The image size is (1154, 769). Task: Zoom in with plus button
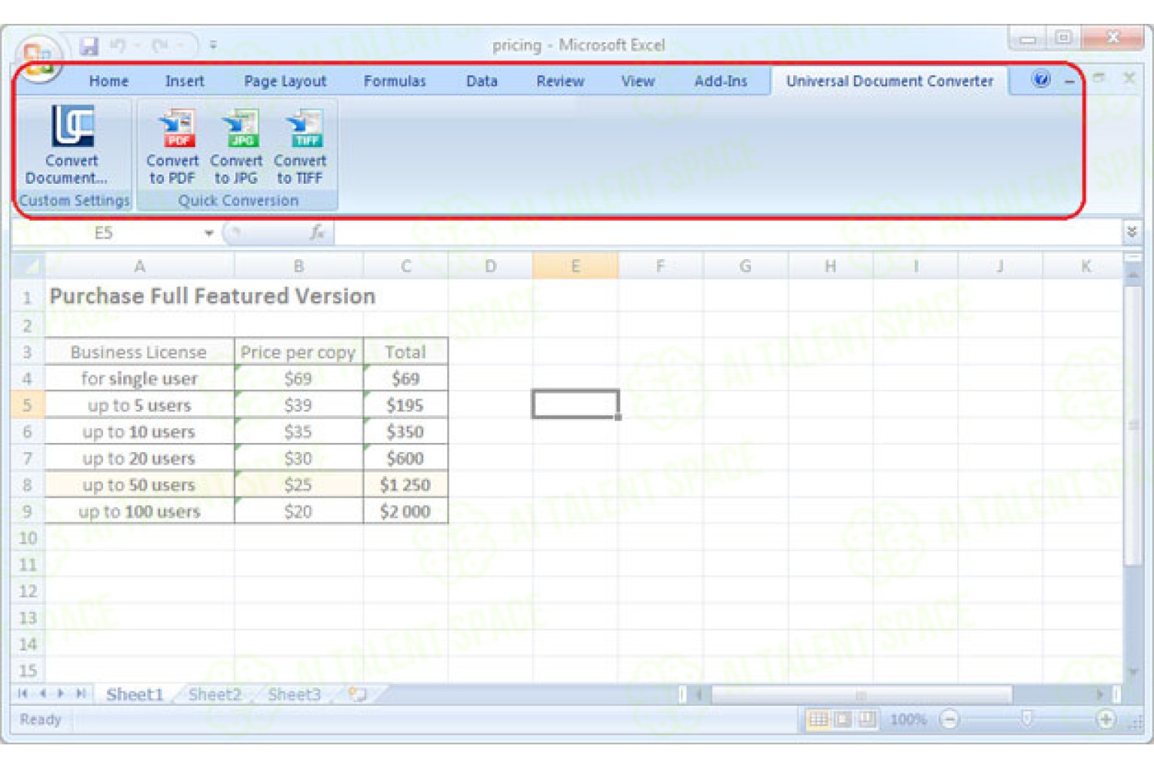(1106, 720)
